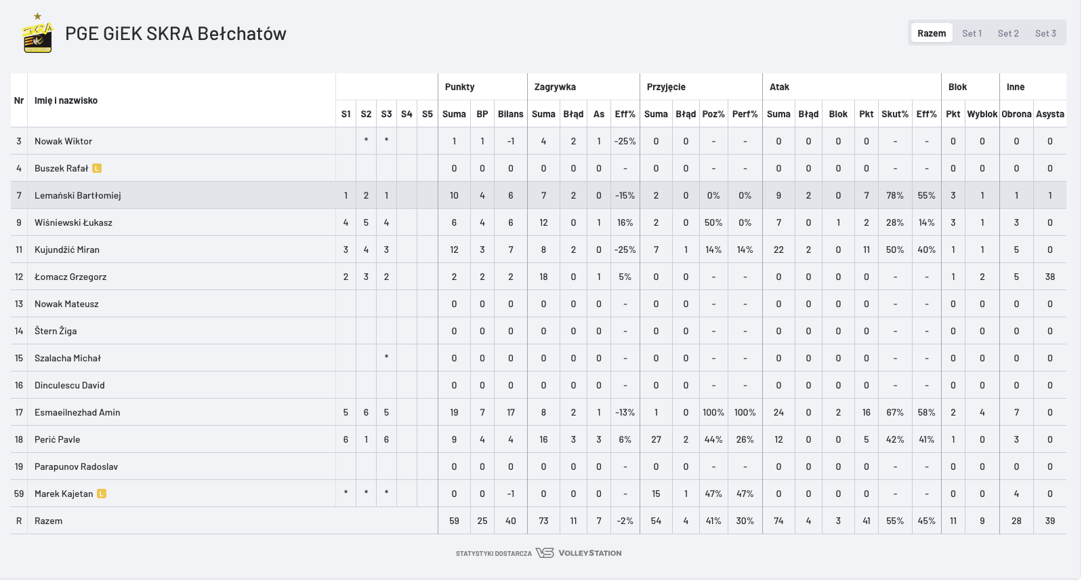The image size is (1082, 581).
Task: Click libero badge next to Buszek Rafał
Action: pyautogui.click(x=97, y=168)
